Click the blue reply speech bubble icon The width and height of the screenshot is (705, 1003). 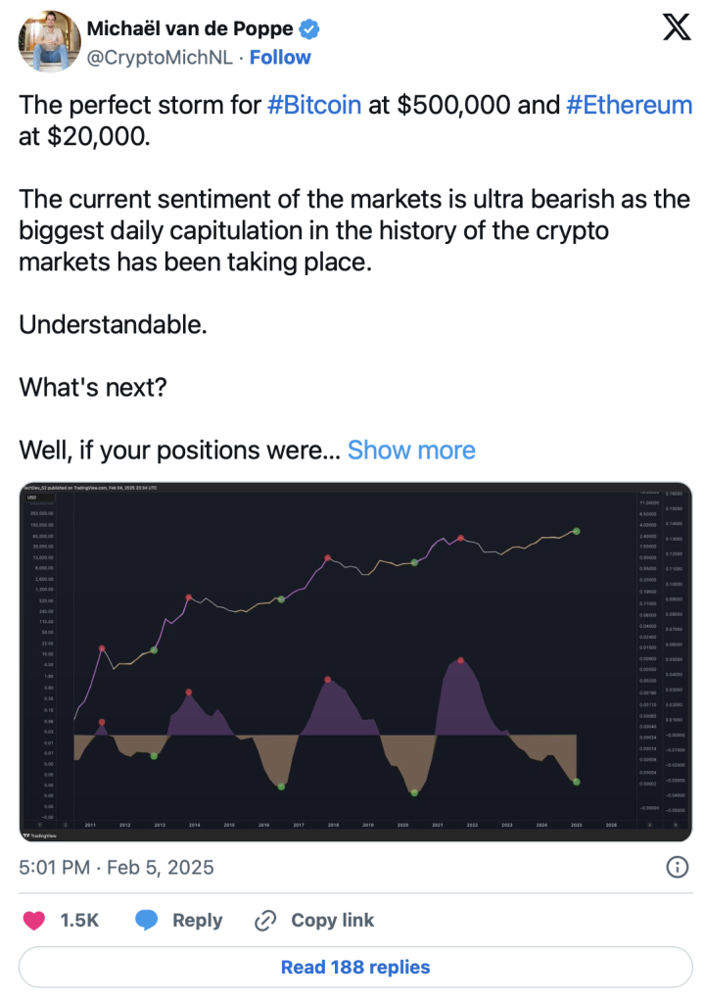(147, 920)
